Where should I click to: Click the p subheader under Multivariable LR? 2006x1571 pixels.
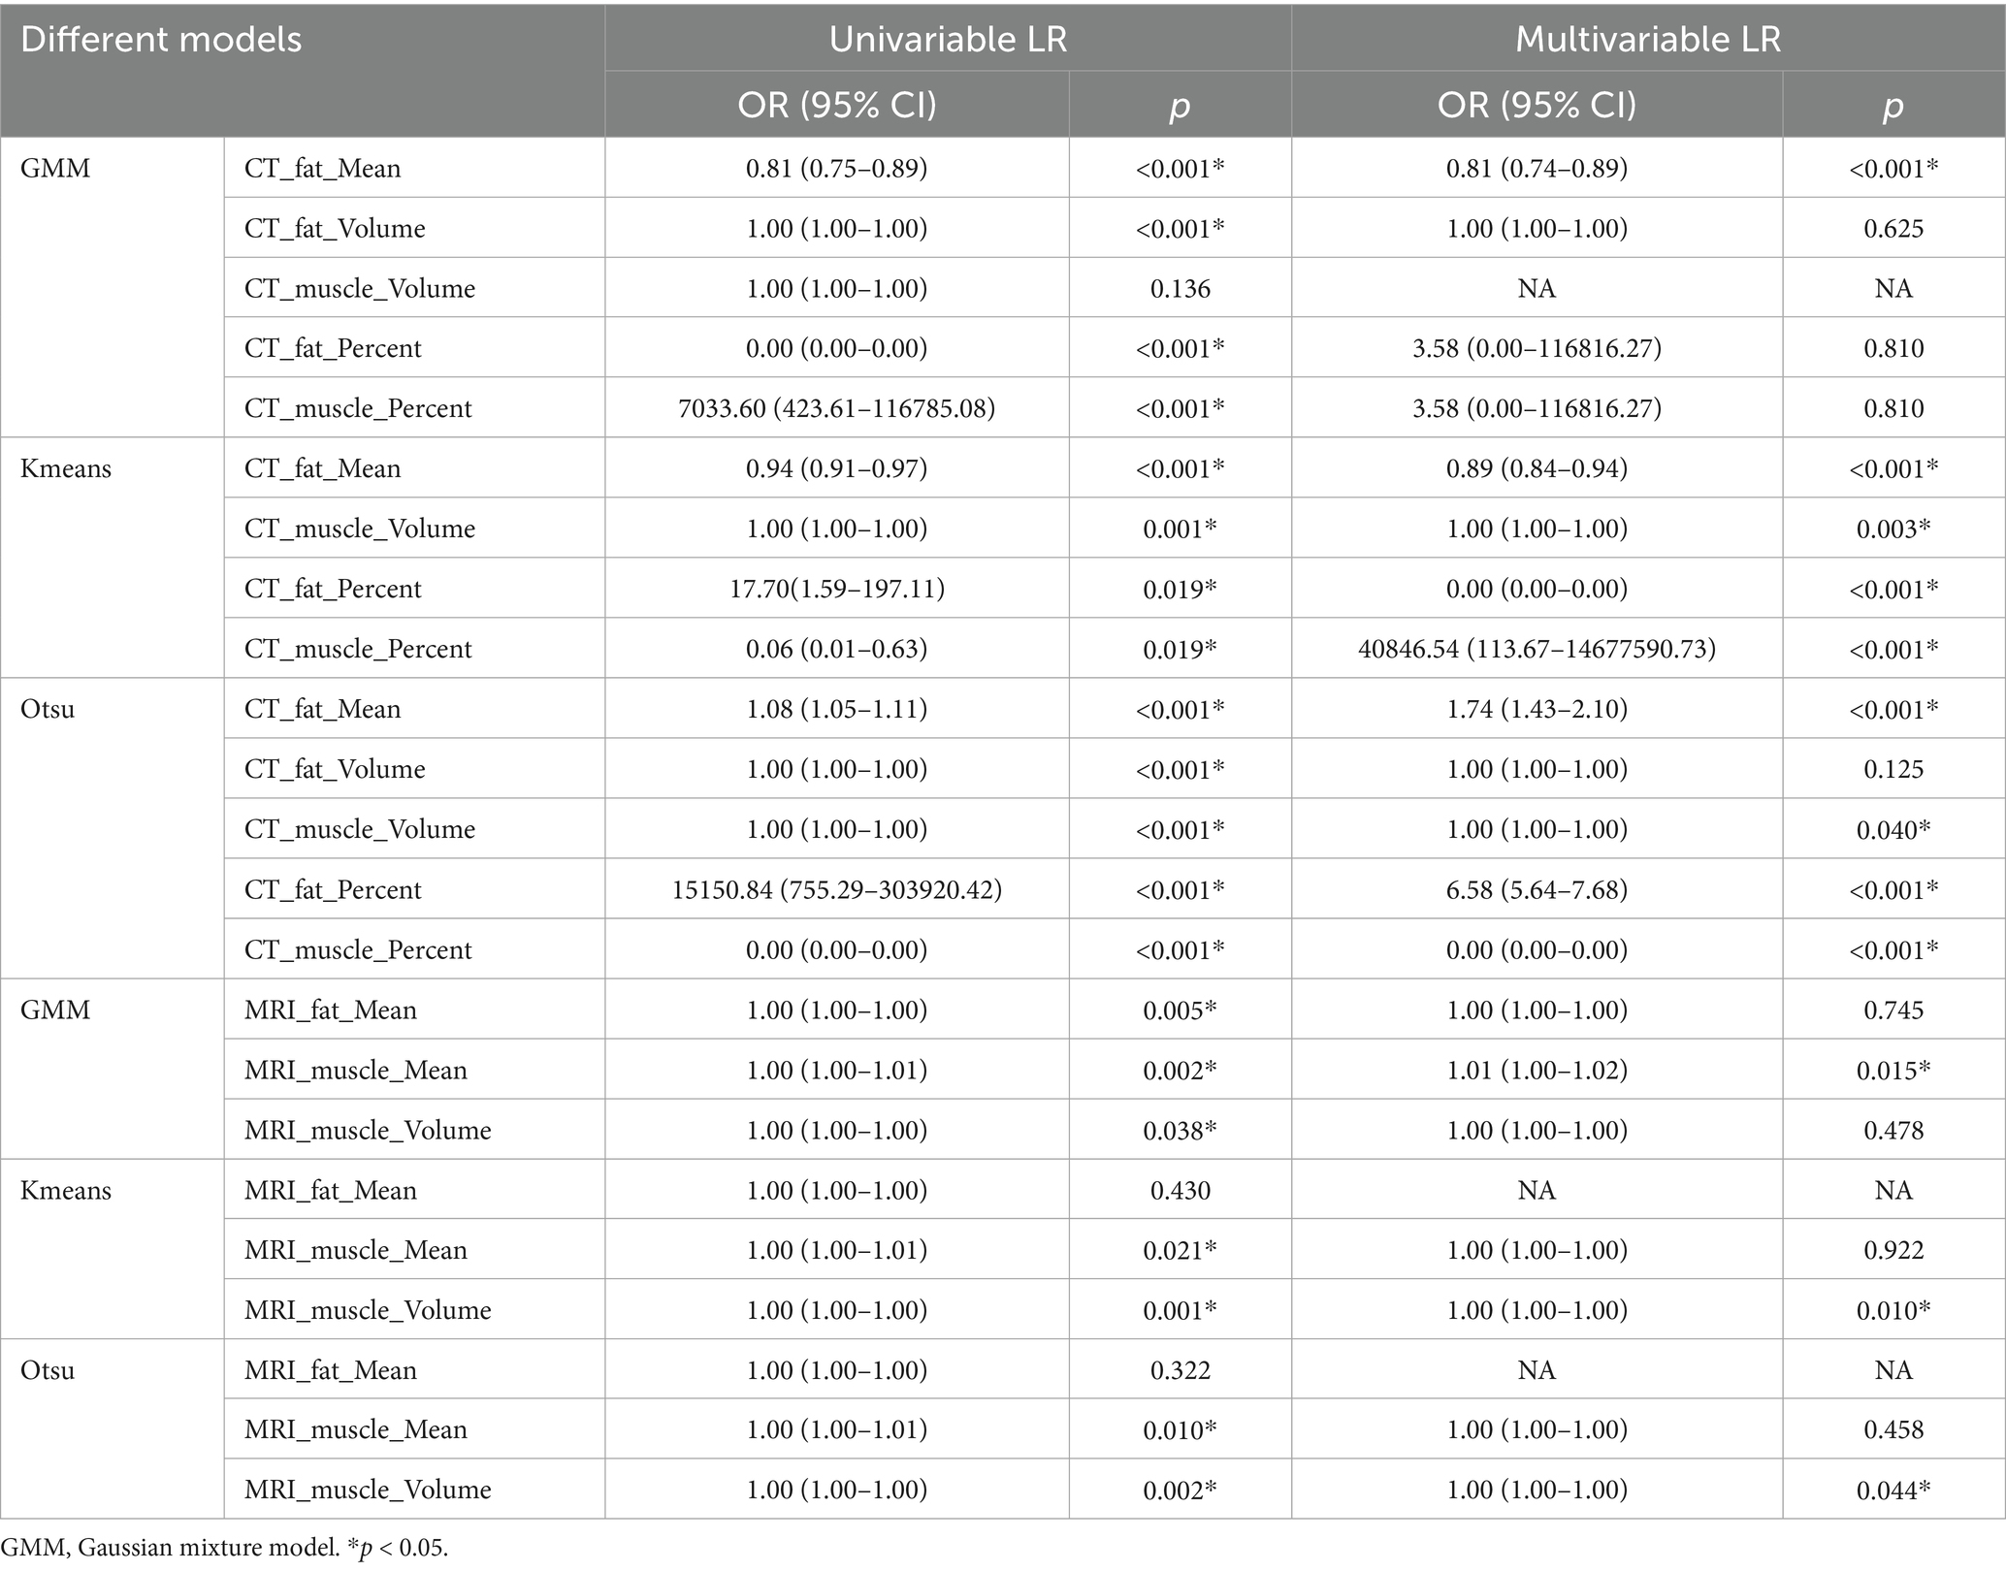[x=1893, y=105]
